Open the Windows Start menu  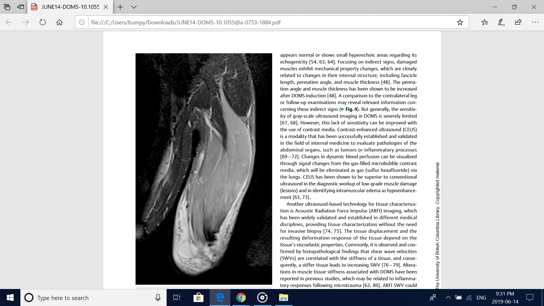pyautogui.click(x=10, y=297)
